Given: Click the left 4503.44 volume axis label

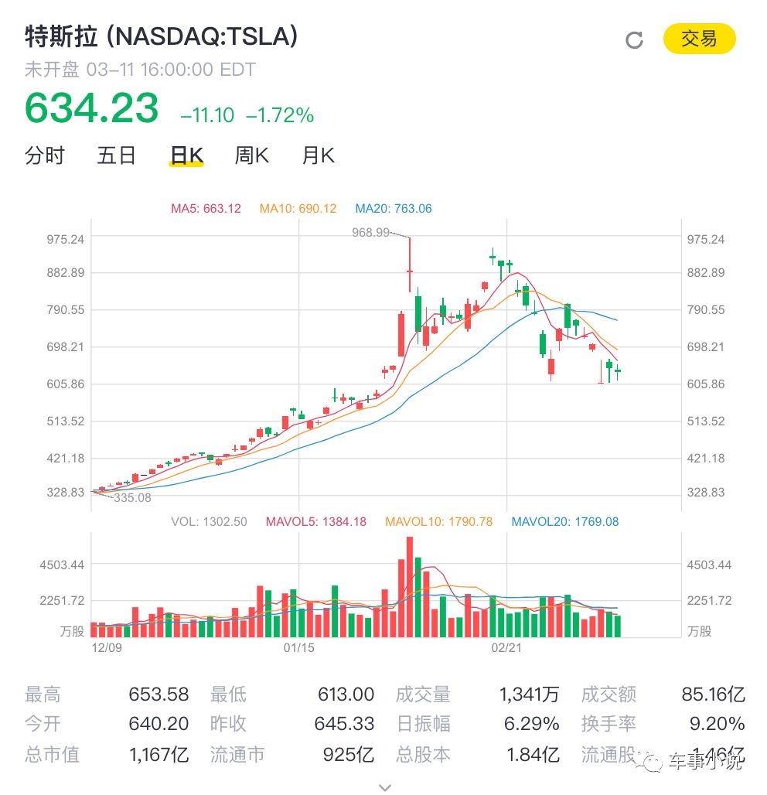Looking at the screenshot, I should (62, 565).
